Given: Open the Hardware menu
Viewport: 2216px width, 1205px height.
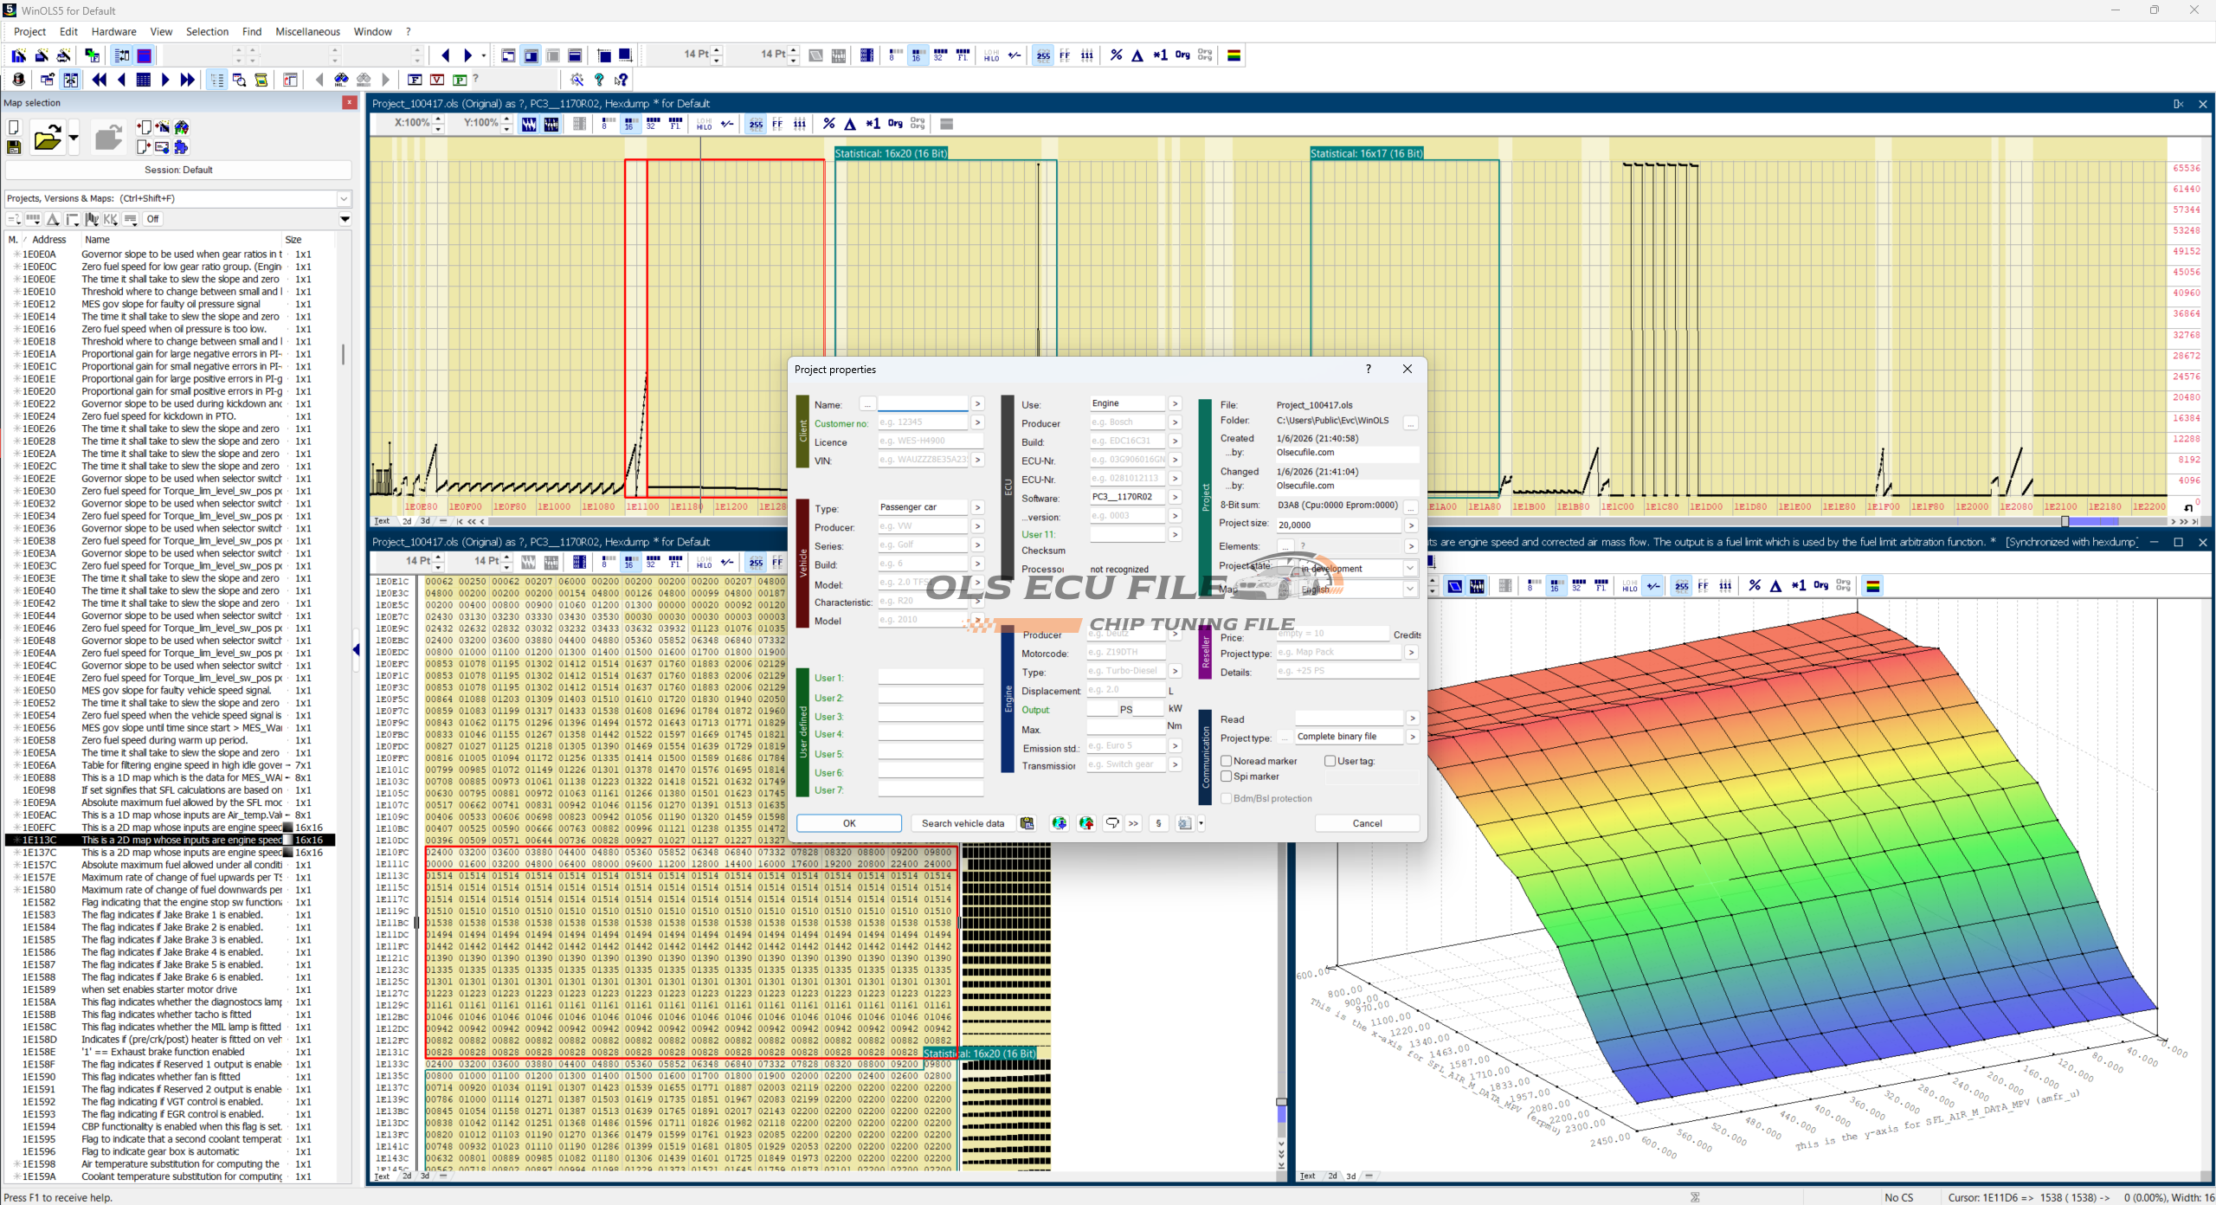Looking at the screenshot, I should click(x=113, y=31).
